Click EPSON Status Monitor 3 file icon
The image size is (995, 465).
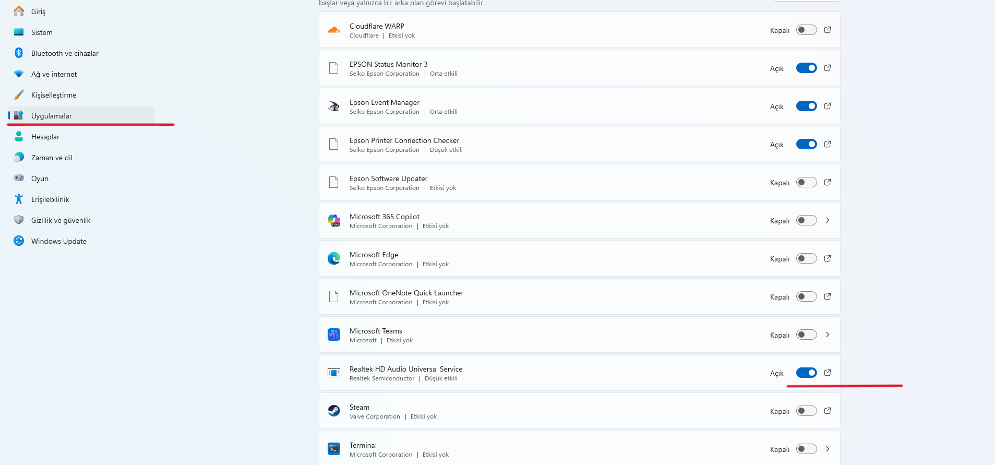tap(334, 68)
